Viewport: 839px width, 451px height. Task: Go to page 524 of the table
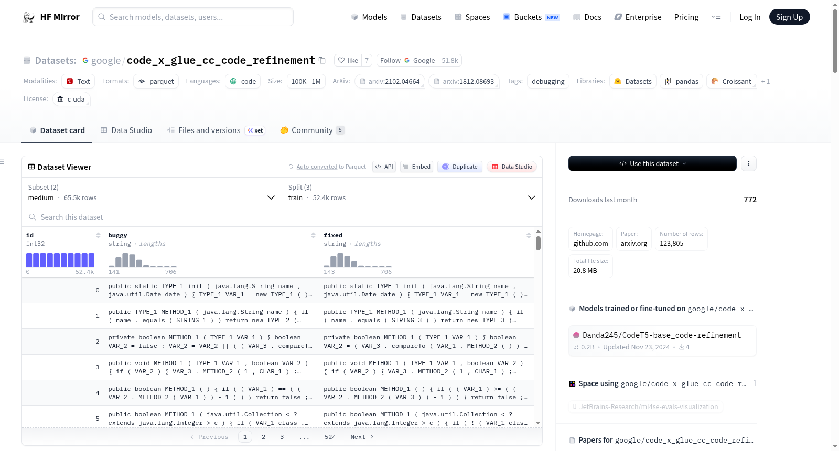[330, 437]
